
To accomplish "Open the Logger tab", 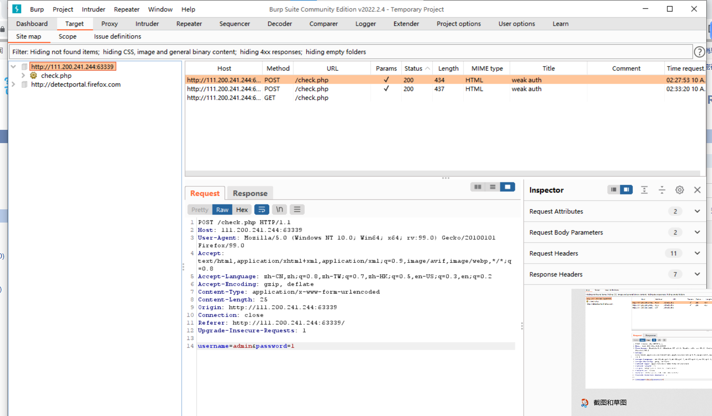I will tap(366, 24).
